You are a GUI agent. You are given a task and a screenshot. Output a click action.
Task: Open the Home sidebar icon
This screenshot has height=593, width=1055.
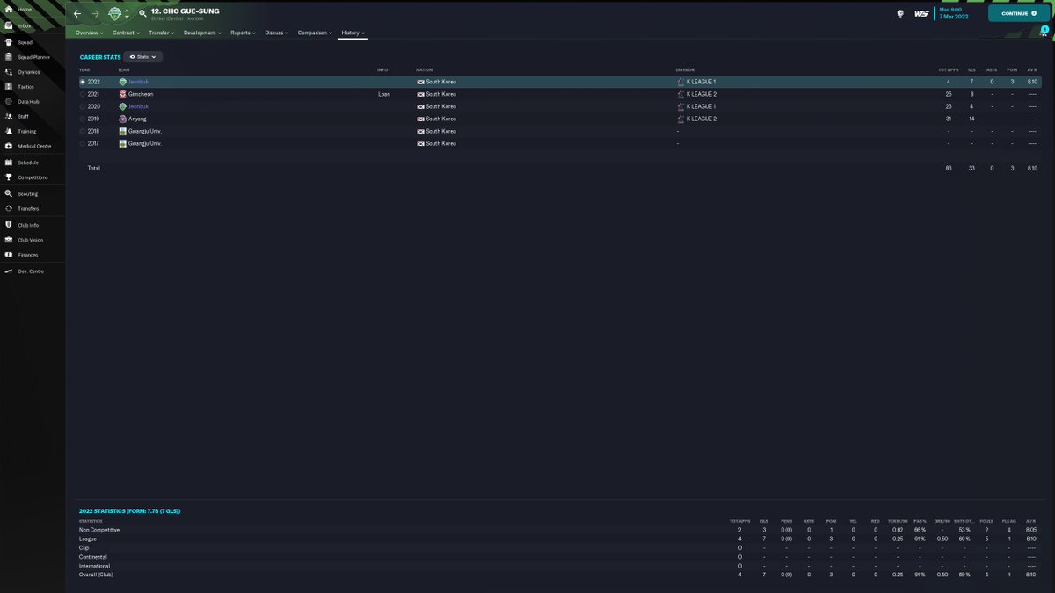click(9, 10)
